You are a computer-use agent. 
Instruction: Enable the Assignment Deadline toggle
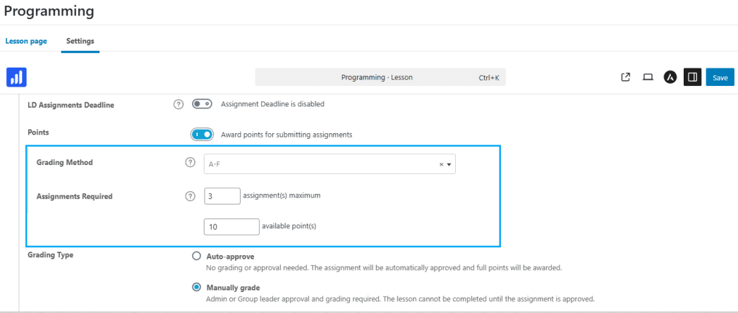(202, 104)
